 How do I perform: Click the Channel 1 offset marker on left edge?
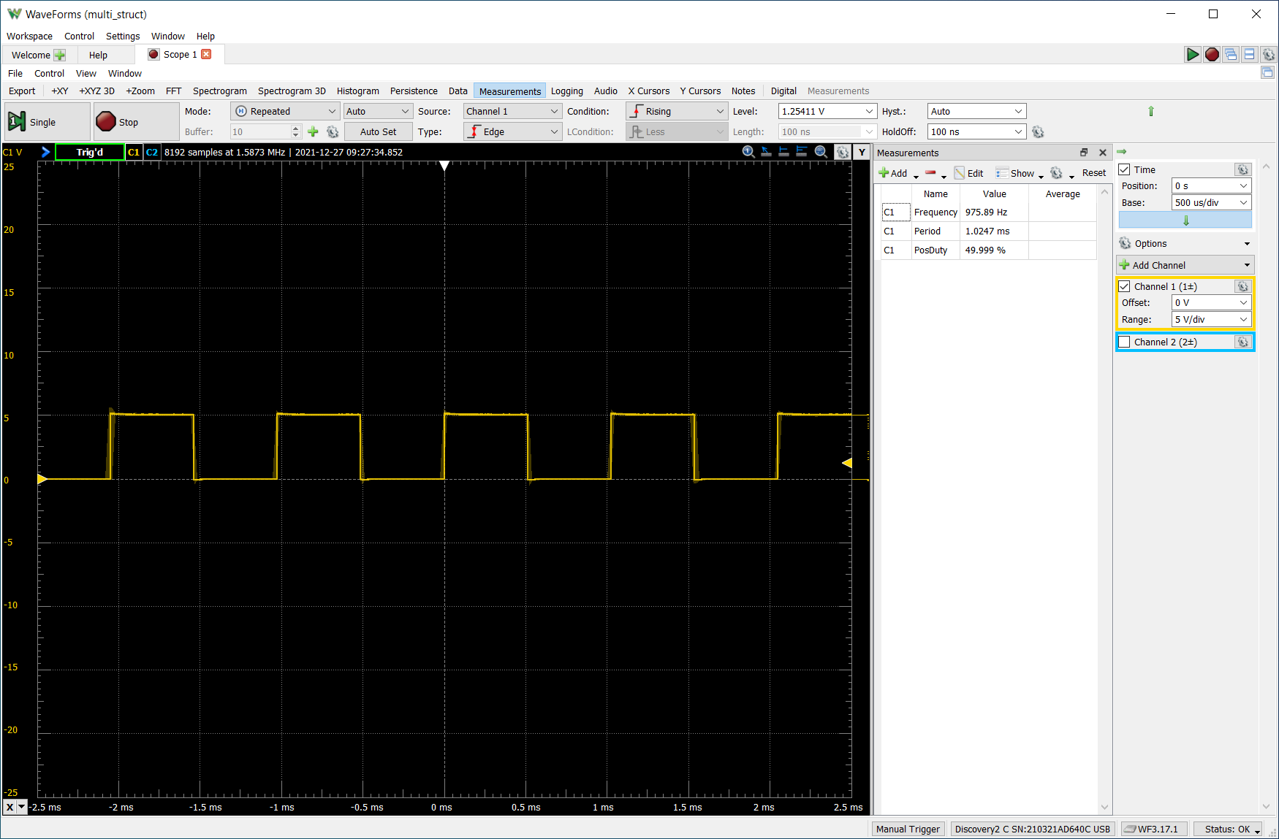tap(42, 479)
